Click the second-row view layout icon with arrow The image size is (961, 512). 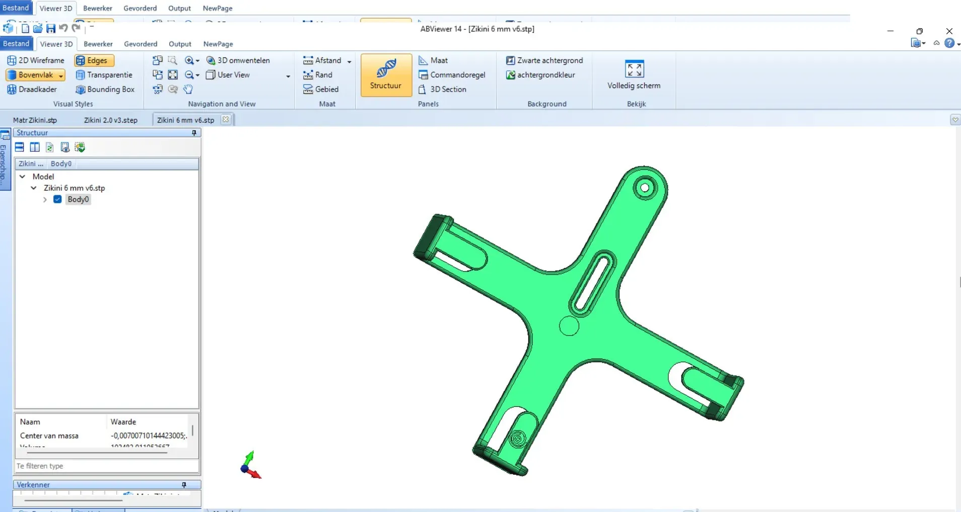click(158, 75)
